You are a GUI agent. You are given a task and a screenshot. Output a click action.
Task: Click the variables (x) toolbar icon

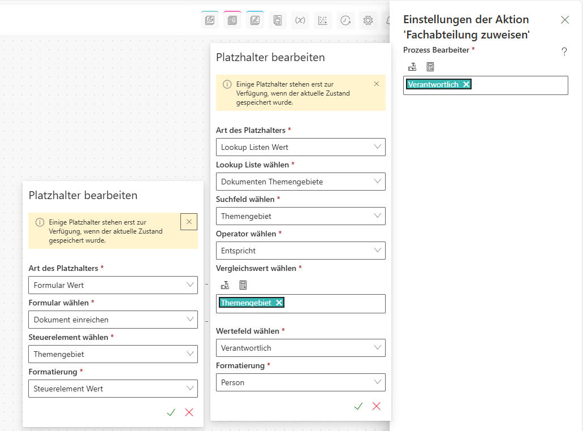coord(300,20)
